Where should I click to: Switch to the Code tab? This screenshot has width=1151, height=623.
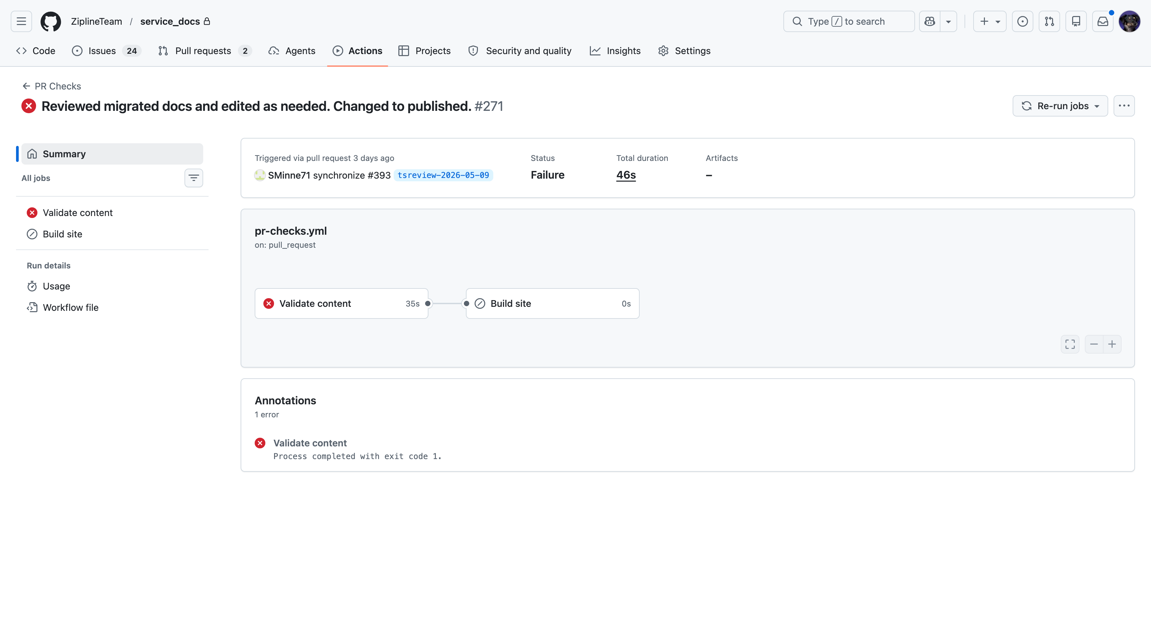click(x=36, y=51)
